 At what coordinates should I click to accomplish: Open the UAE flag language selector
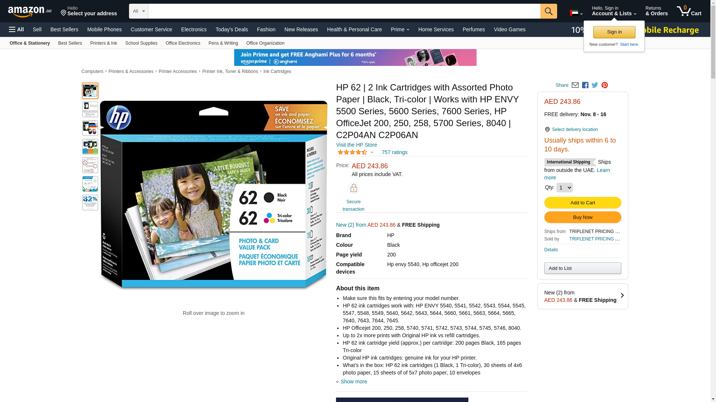pyautogui.click(x=576, y=13)
